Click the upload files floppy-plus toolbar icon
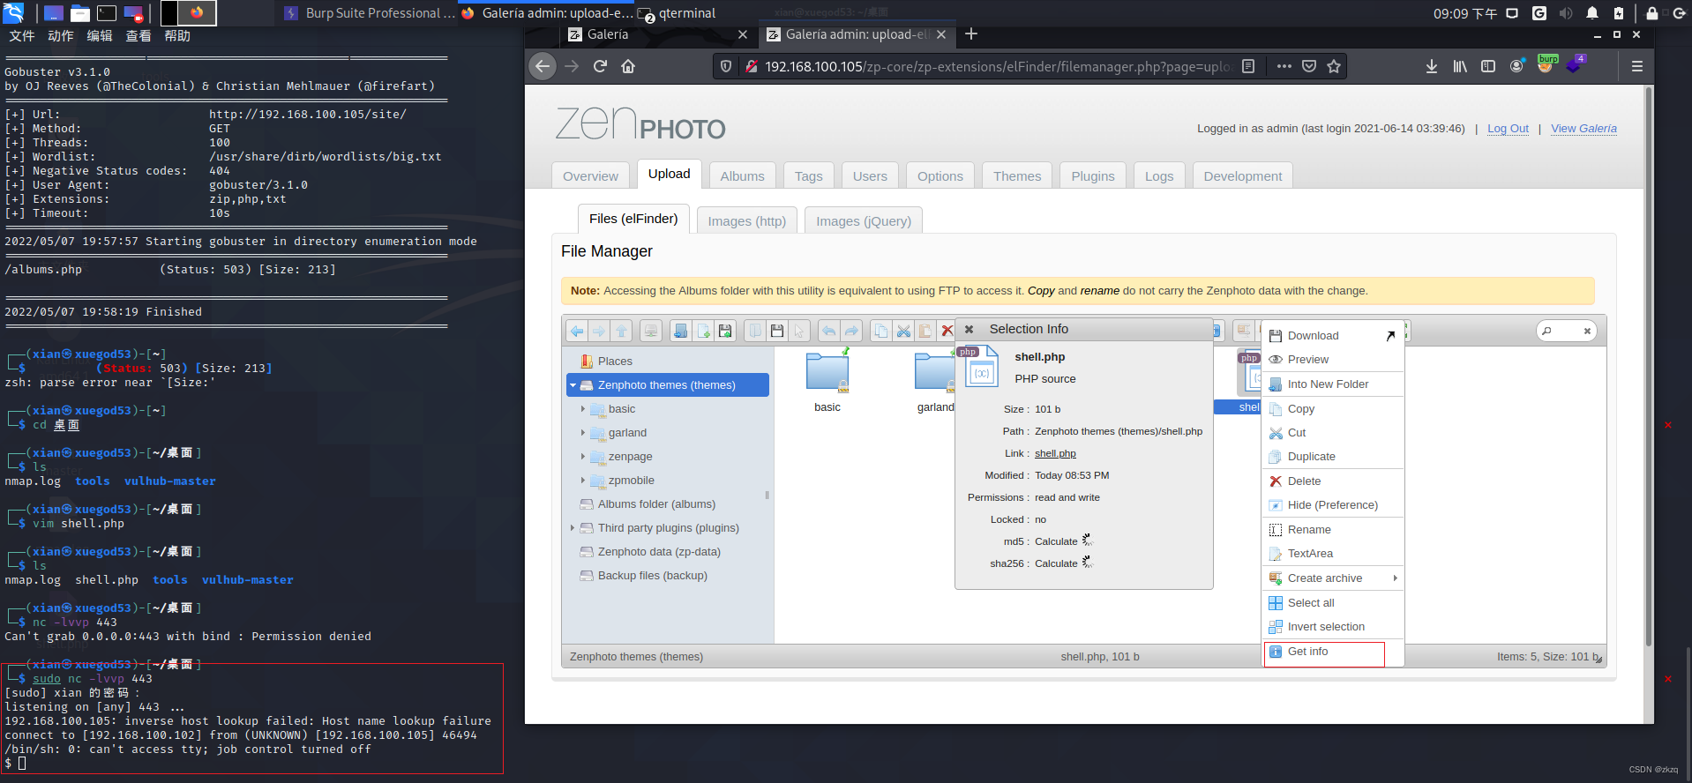Image resolution: width=1692 pixels, height=783 pixels. (725, 331)
